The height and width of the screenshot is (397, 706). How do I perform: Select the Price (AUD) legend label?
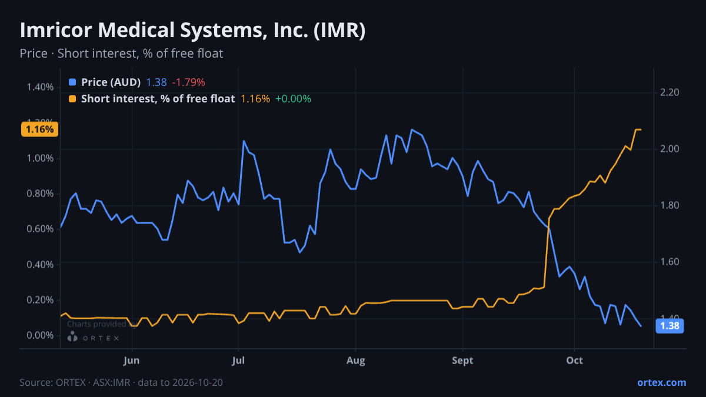[x=111, y=82]
